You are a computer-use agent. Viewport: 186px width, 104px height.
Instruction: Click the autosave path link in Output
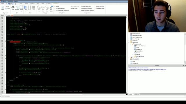[x=147, y=69]
